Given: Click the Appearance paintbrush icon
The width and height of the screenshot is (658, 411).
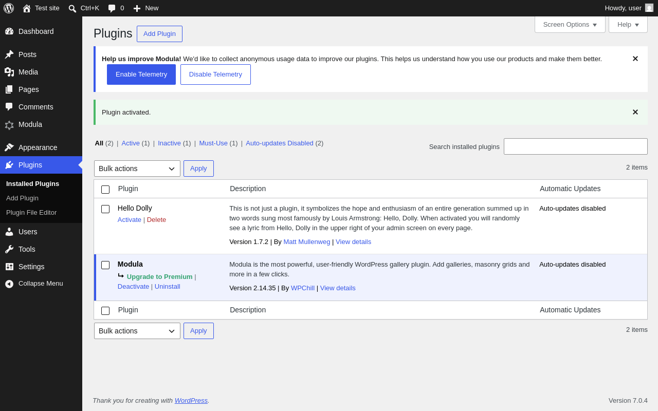Looking at the screenshot, I should 9,147.
